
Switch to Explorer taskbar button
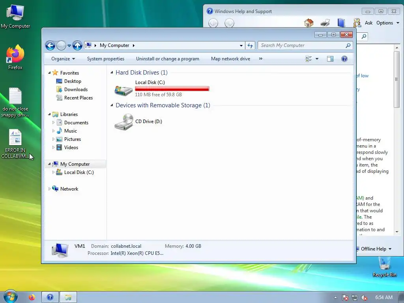68,297
